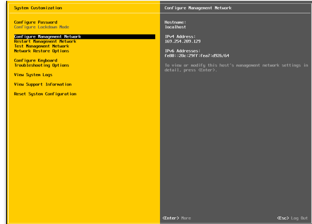This screenshot has width=312, height=224.
Task: Select Test Management Network
Action: [x=42, y=46]
